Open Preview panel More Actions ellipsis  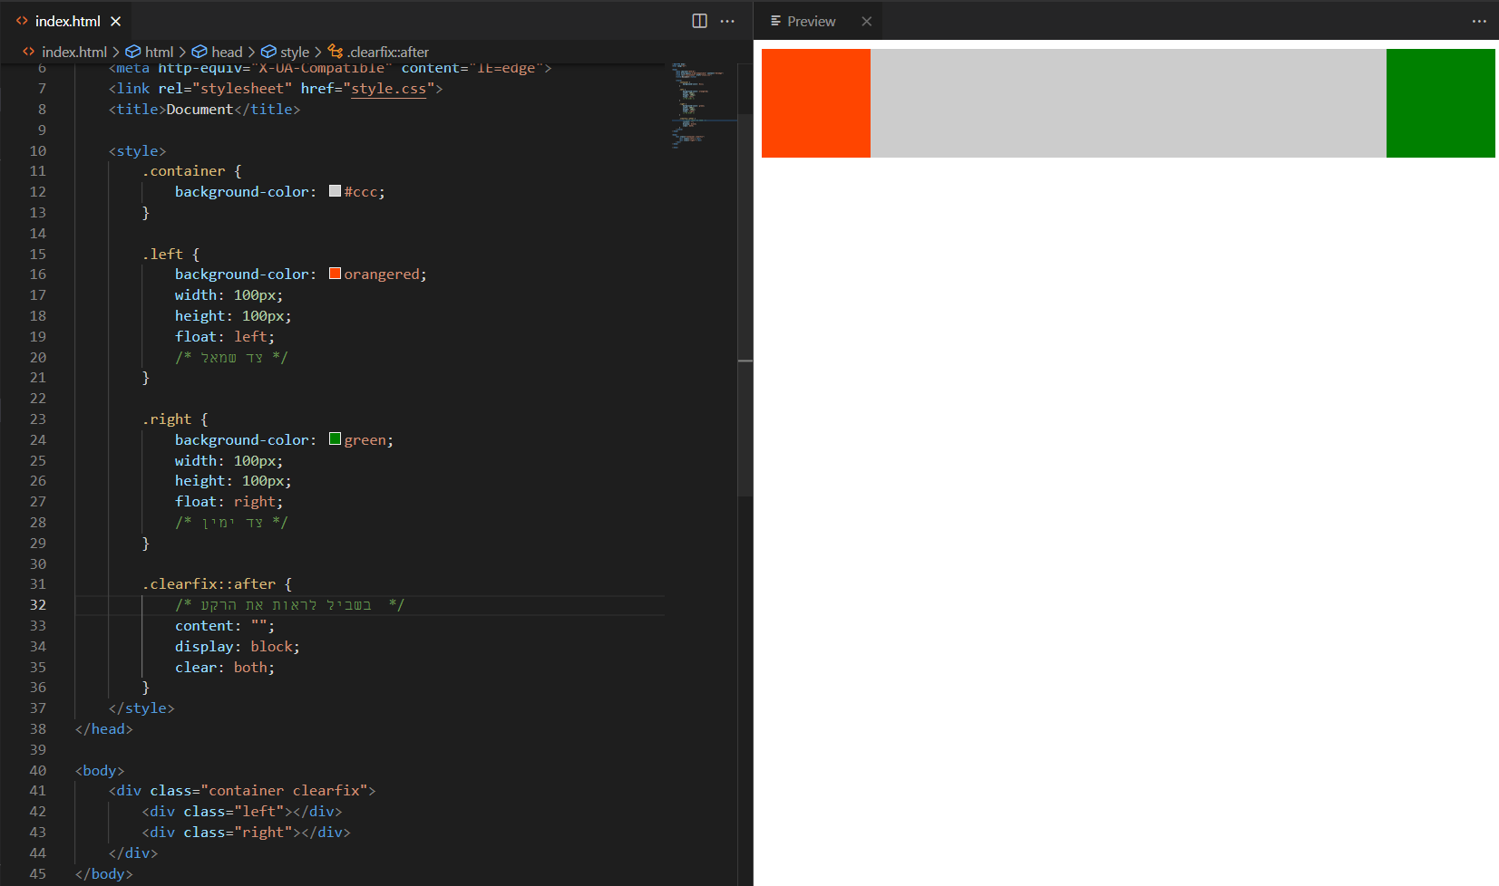(1479, 21)
